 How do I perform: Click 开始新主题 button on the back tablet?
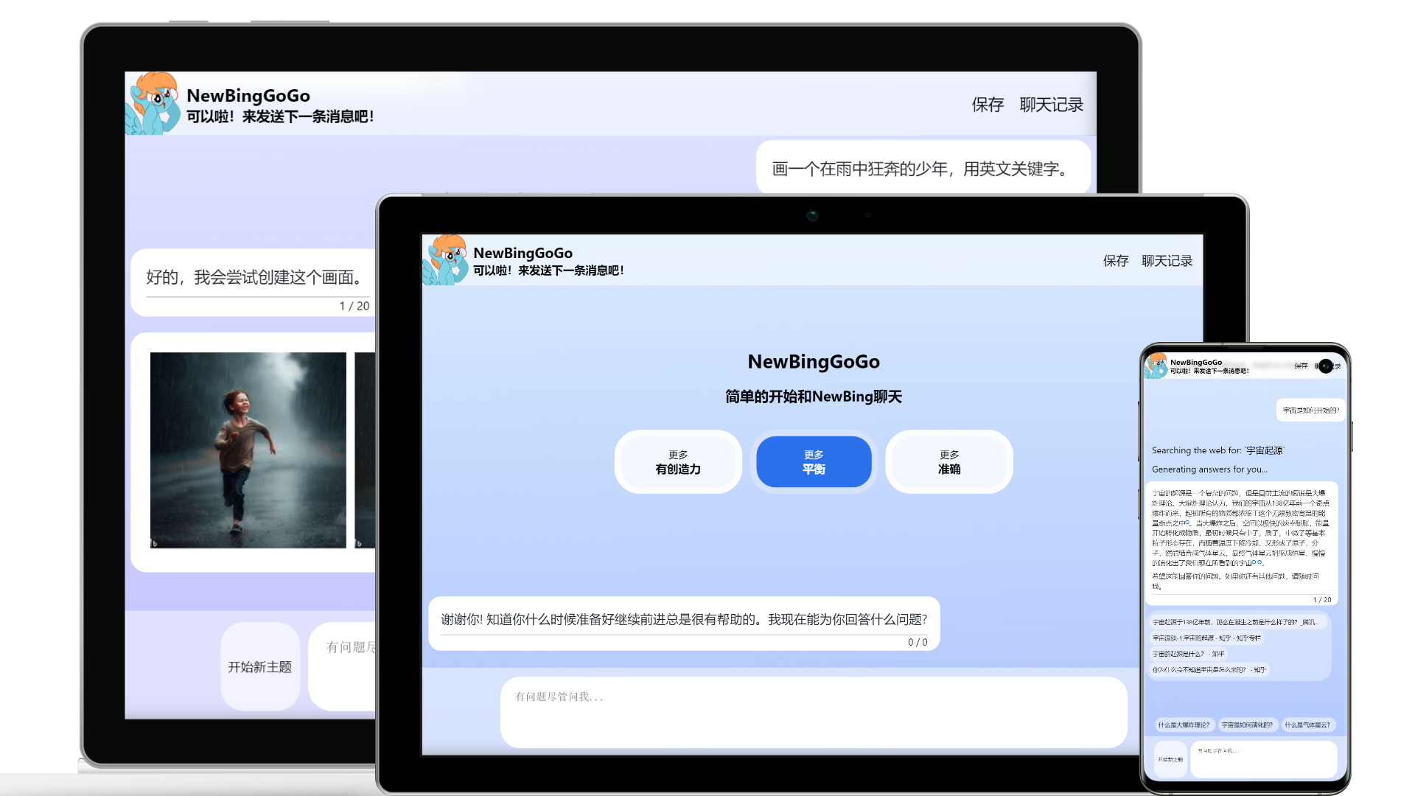[x=259, y=666]
